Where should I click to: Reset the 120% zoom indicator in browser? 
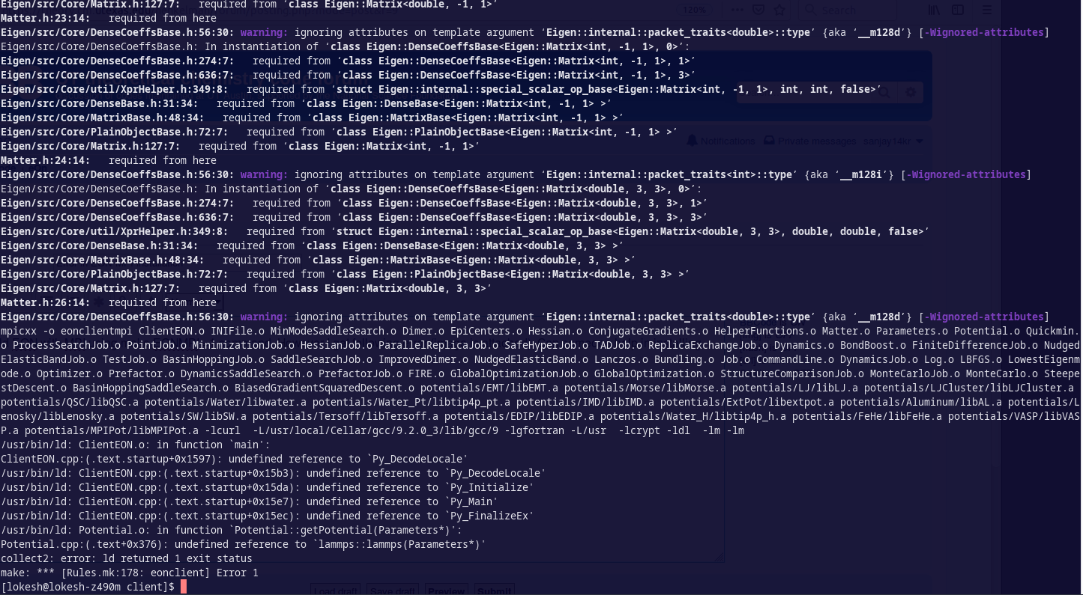point(695,10)
